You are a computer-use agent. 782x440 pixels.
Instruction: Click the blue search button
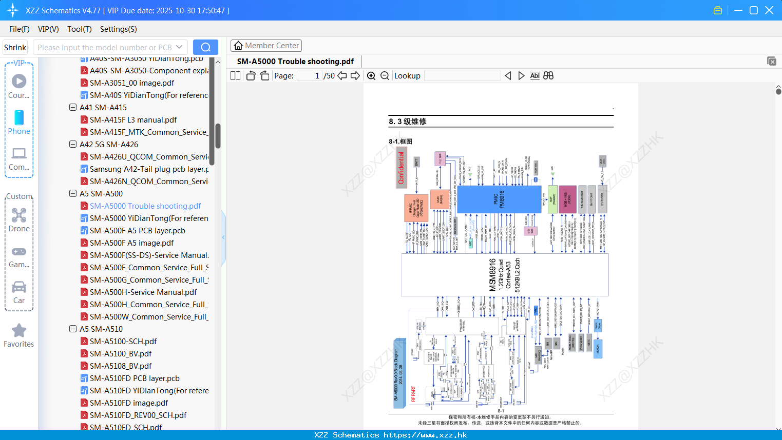[x=205, y=47]
